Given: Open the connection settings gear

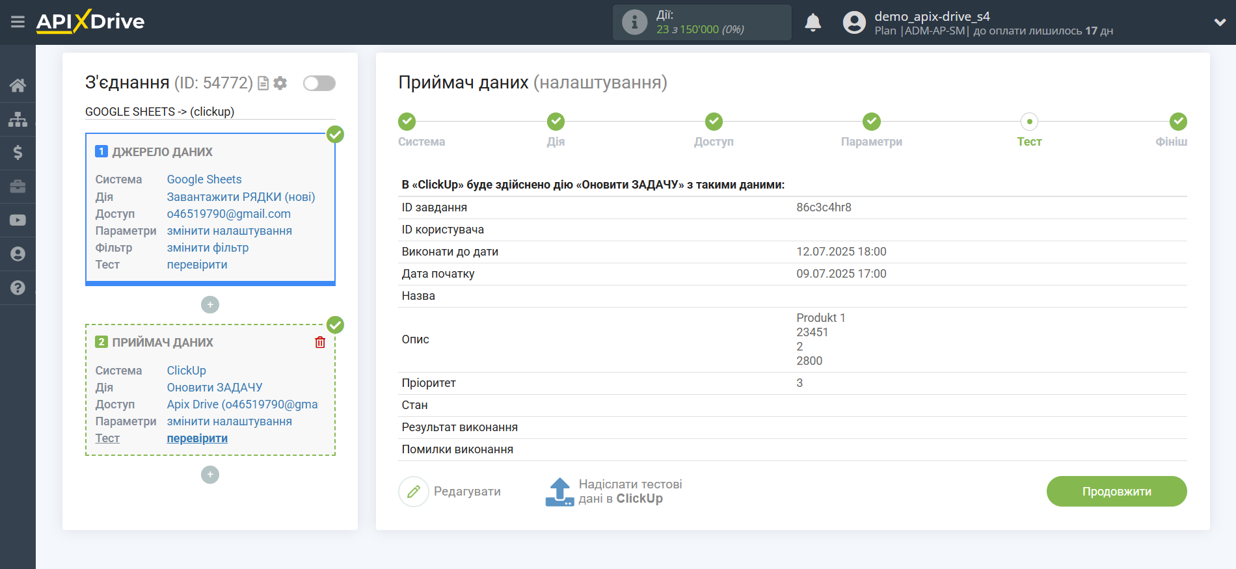Looking at the screenshot, I should [x=280, y=83].
